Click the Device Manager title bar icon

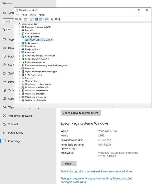[17, 10]
